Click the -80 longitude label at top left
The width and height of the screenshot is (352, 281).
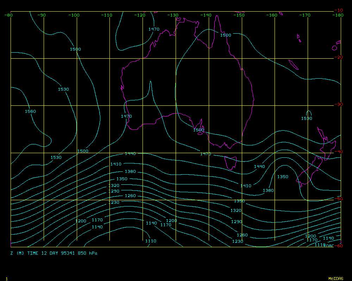coord(8,15)
